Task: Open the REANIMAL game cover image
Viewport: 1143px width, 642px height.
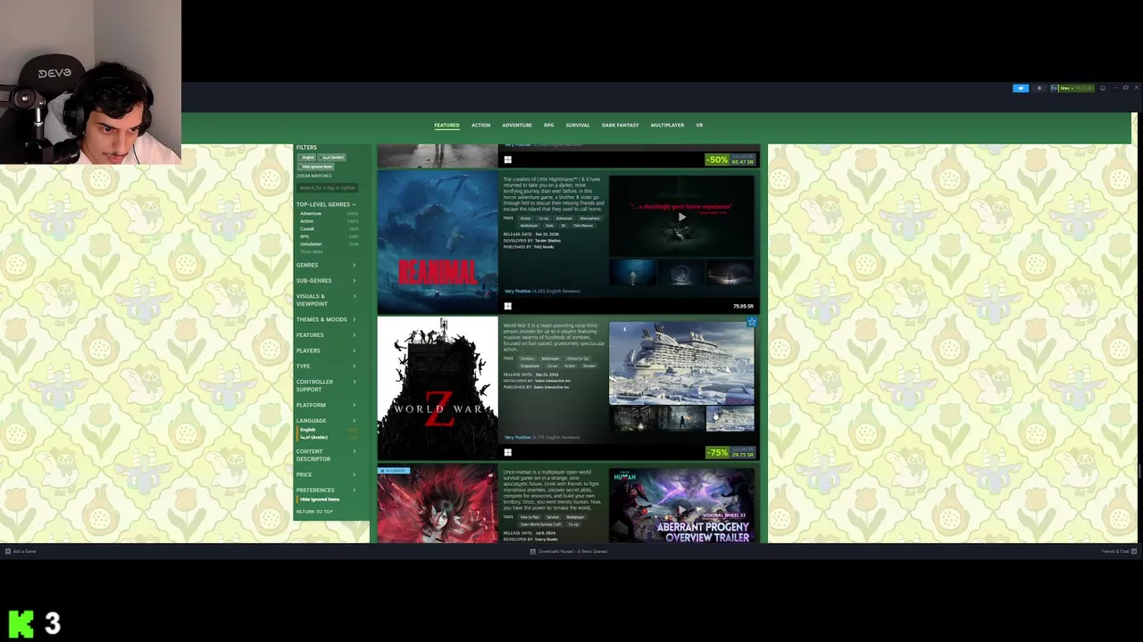Action: (438, 242)
